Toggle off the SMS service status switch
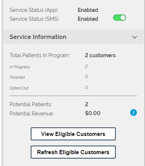Screen dimensions: 145x166 (x=119, y=18)
